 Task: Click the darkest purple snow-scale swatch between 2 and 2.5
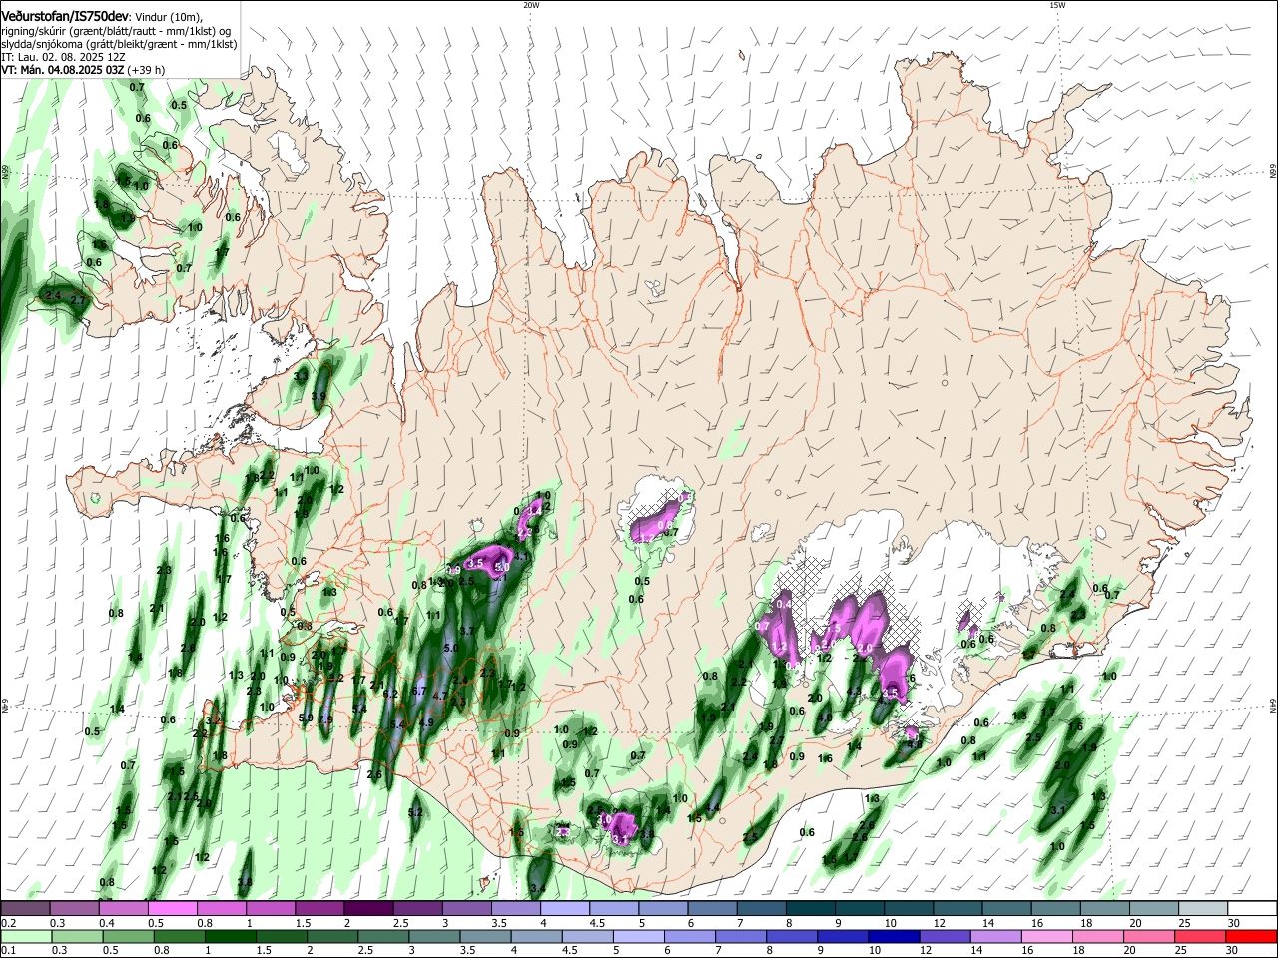(368, 909)
